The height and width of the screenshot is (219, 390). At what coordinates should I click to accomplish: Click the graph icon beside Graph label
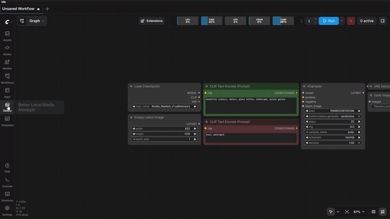point(22,21)
